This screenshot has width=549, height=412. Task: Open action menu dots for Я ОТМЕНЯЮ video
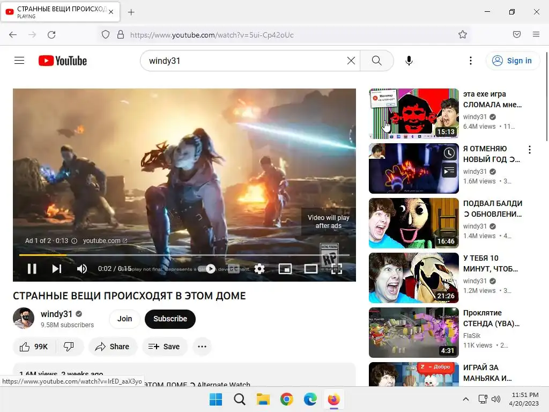pyautogui.click(x=529, y=150)
